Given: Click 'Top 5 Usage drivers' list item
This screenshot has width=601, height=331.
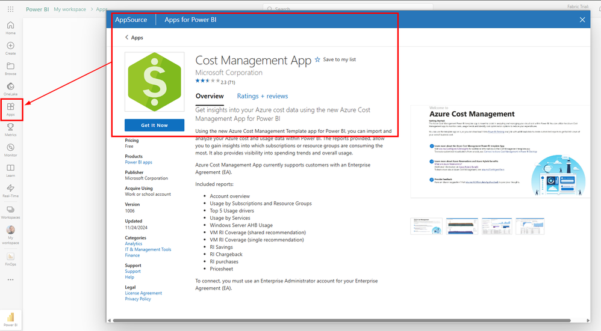Looking at the screenshot, I should [231, 211].
